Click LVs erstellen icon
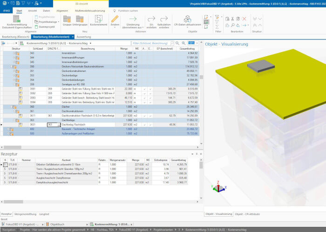The image size is (326, 232). point(151,19)
